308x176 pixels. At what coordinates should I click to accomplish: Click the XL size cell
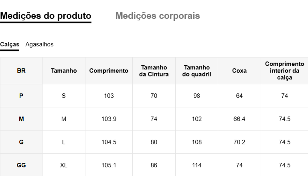coord(64,165)
